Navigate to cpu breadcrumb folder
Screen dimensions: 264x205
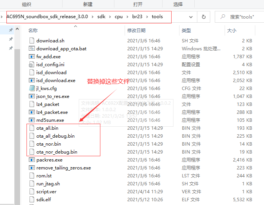(x=119, y=17)
